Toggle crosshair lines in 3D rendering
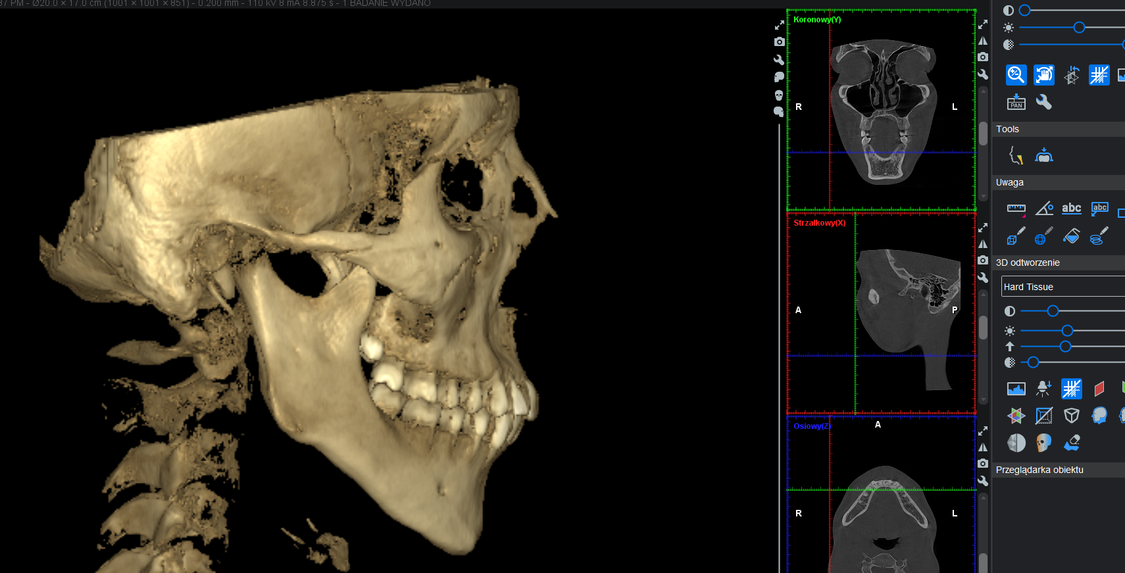Image resolution: width=1125 pixels, height=573 pixels. [1071, 389]
